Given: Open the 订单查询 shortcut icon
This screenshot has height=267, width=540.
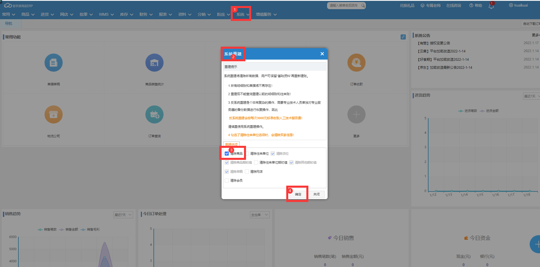Looking at the screenshot, I should 154,115.
